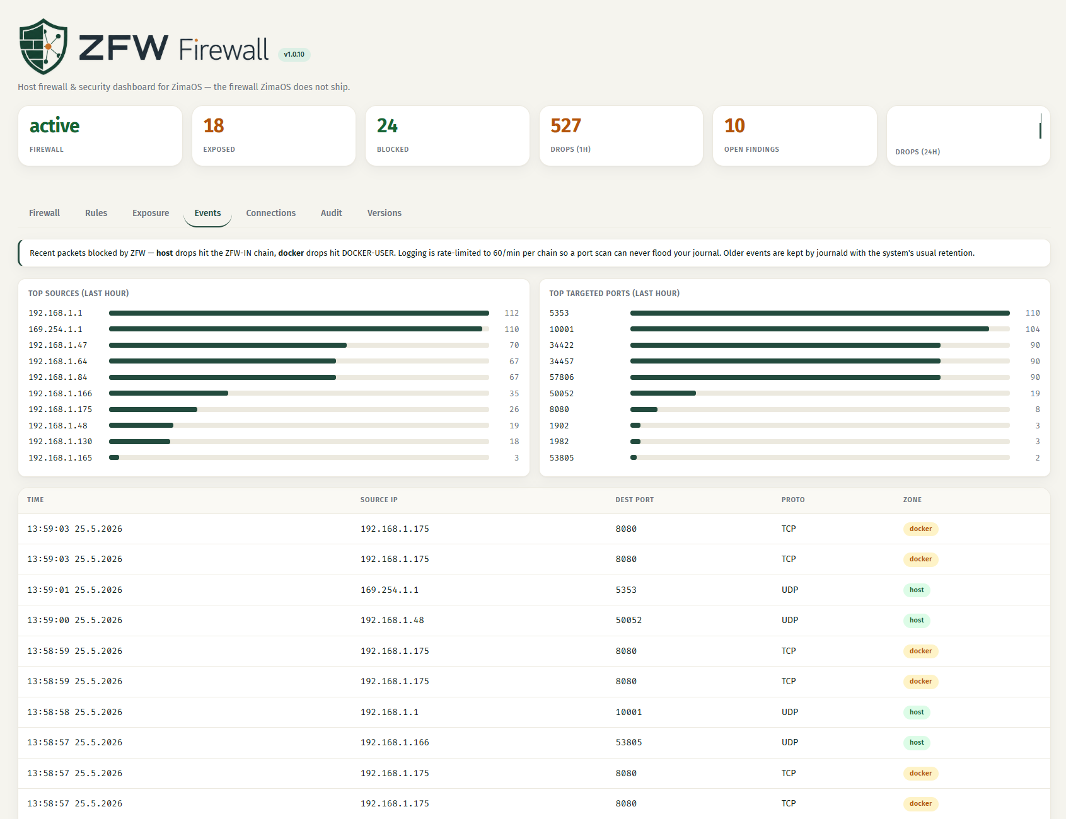Click source 192.168.1.165 in top sources
Viewport: 1066px width, 819px height.
tap(274, 457)
